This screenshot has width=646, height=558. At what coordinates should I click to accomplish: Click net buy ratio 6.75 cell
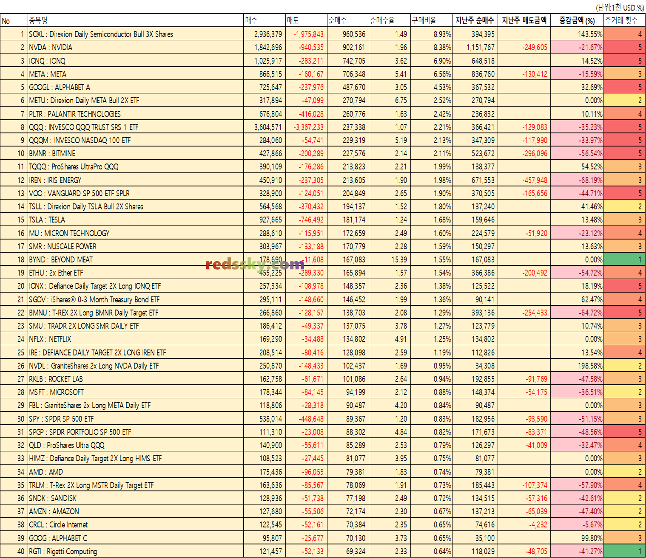[x=389, y=100]
